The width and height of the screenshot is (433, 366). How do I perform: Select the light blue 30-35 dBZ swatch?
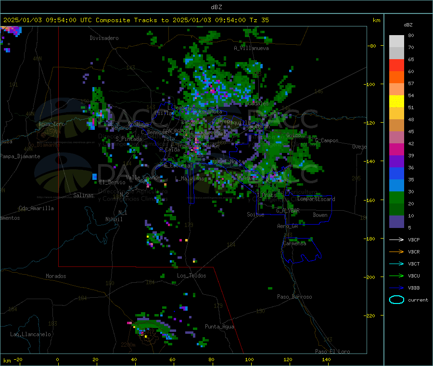coord(396,185)
